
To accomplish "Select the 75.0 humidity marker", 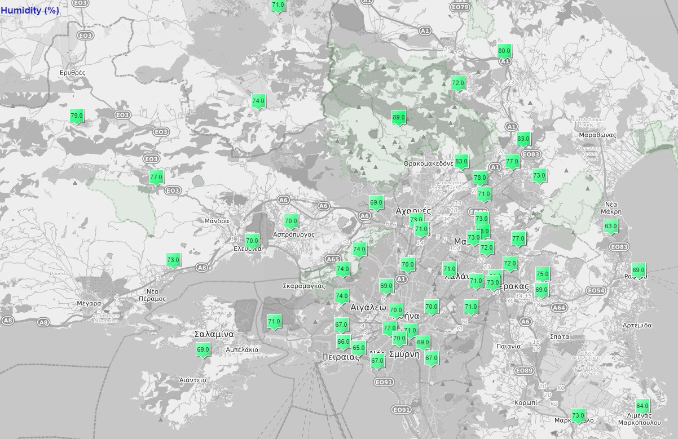I will tap(542, 274).
